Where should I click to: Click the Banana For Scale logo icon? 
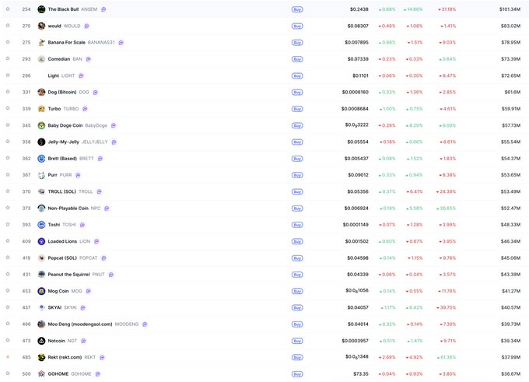pyautogui.click(x=41, y=43)
